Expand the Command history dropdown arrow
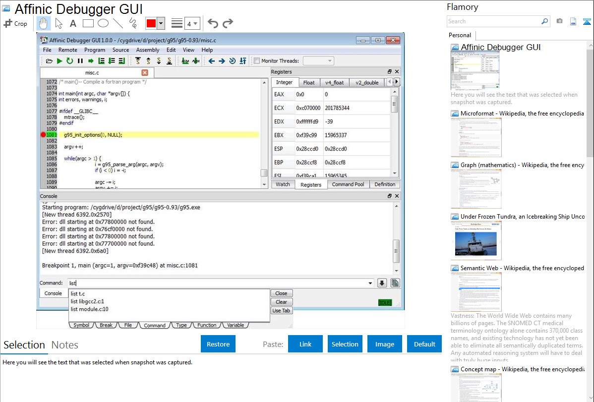This screenshot has height=402, width=594. pyautogui.click(x=370, y=283)
